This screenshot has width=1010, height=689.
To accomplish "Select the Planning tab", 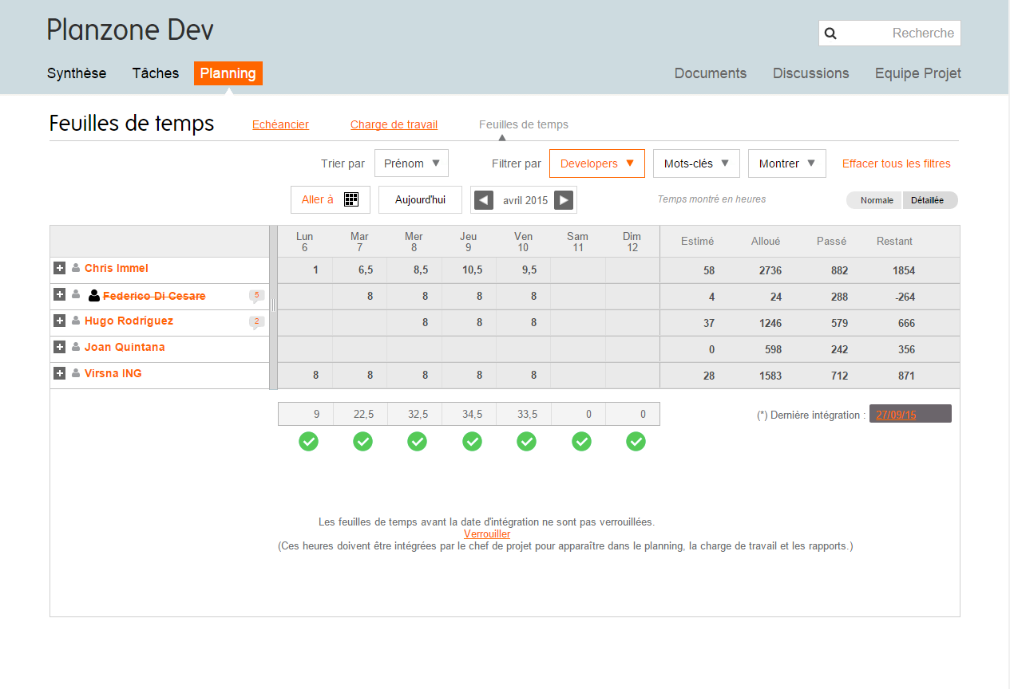I will [x=228, y=73].
